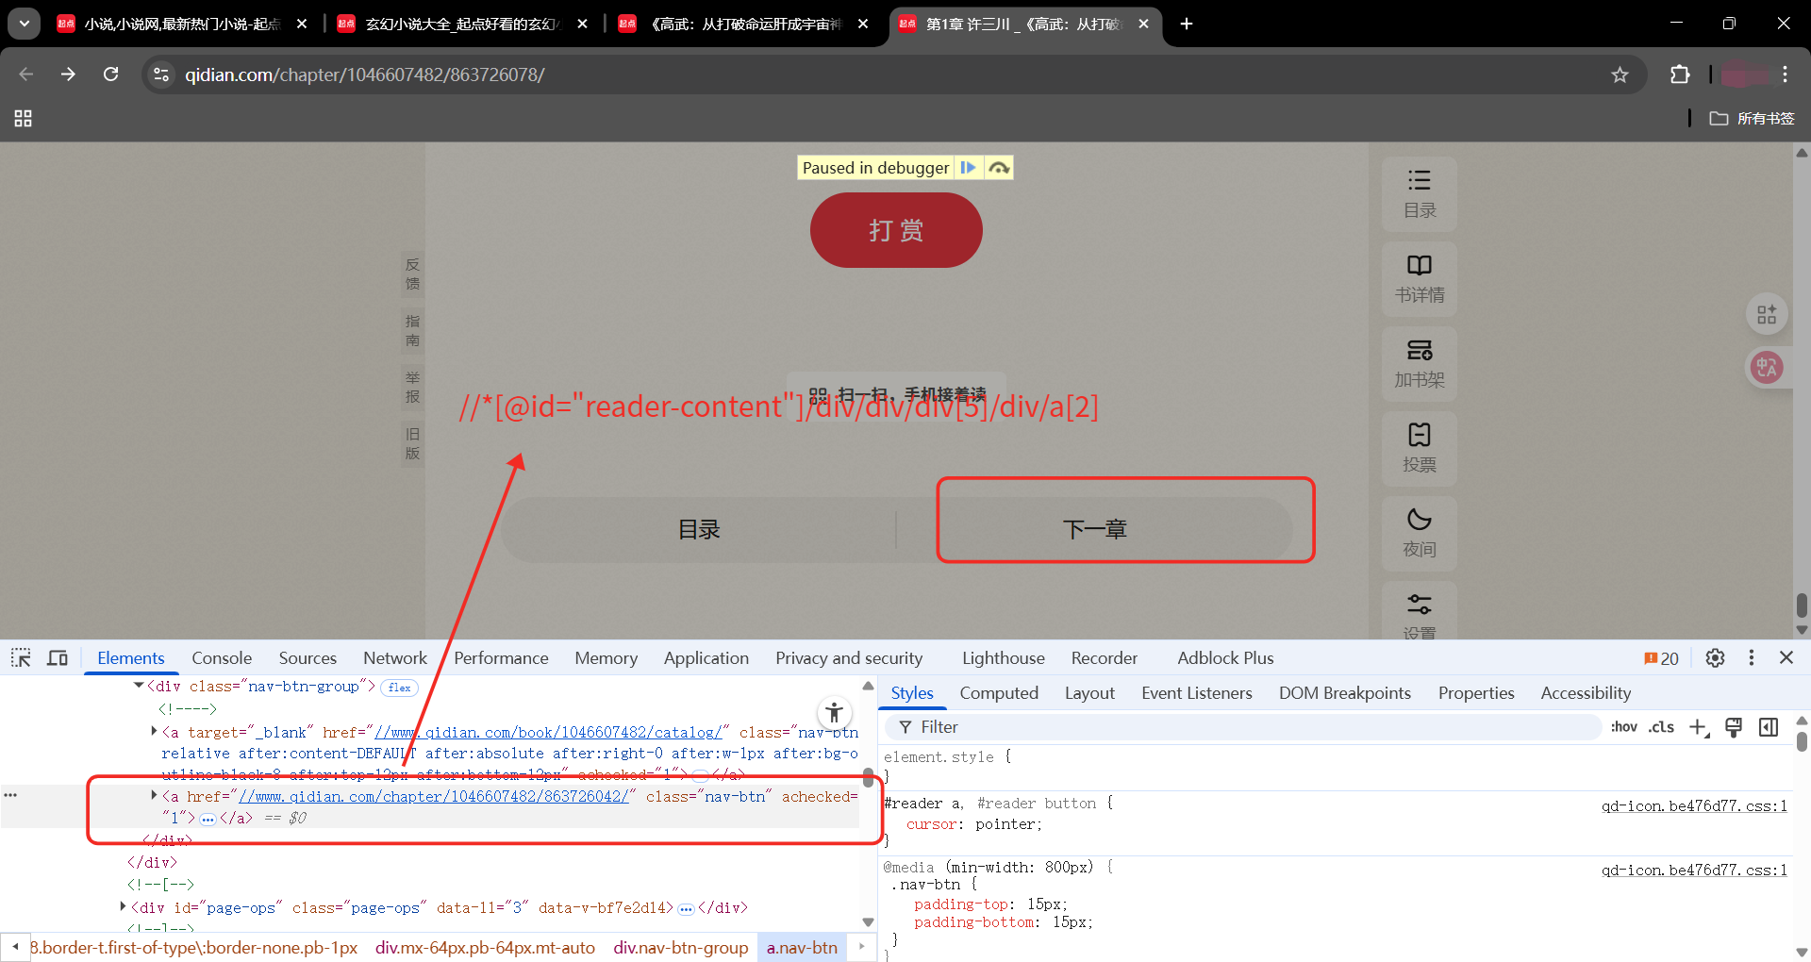Open the Performance panel tab

coord(501,658)
